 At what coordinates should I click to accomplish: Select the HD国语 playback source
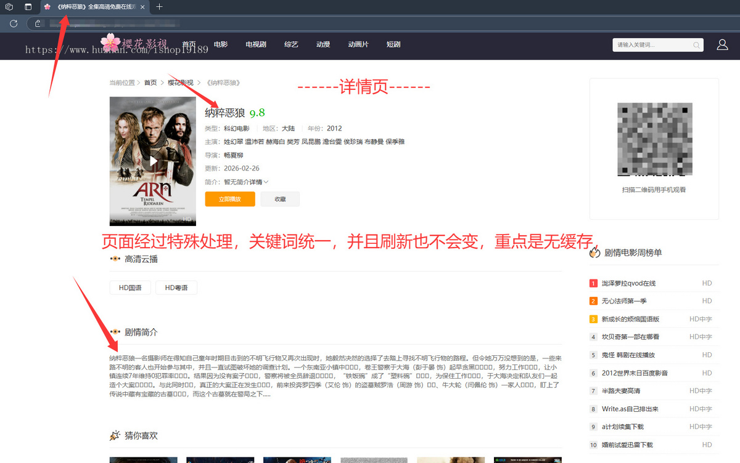[x=130, y=288]
